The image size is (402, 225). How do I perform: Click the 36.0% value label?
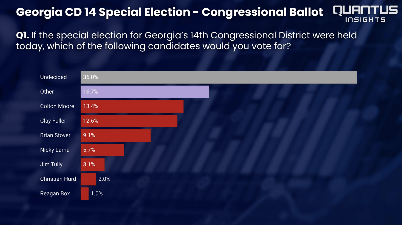91,77
